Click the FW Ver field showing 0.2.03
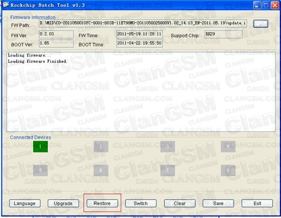Screen dimensions: 281x218 click(x=56, y=34)
